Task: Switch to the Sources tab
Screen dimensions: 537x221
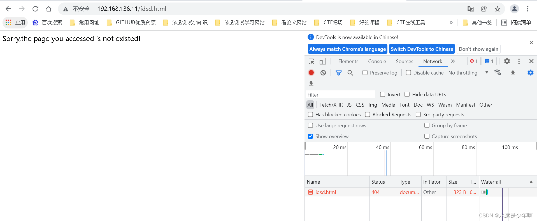Action: tap(405, 61)
